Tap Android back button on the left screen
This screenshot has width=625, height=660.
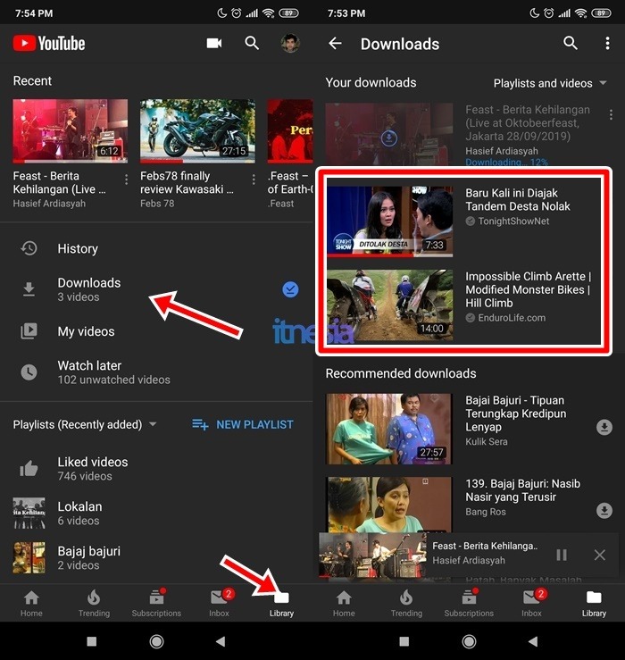coord(221,641)
